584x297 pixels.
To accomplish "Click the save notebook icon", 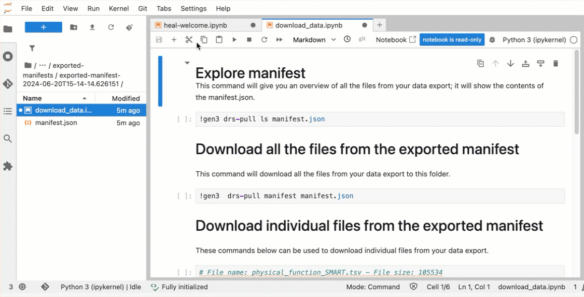I will [159, 40].
